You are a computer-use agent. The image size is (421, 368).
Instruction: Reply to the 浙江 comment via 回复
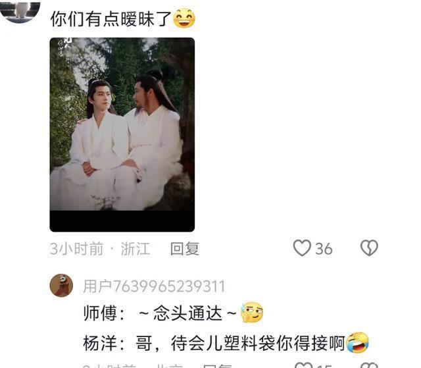pyautogui.click(x=185, y=248)
